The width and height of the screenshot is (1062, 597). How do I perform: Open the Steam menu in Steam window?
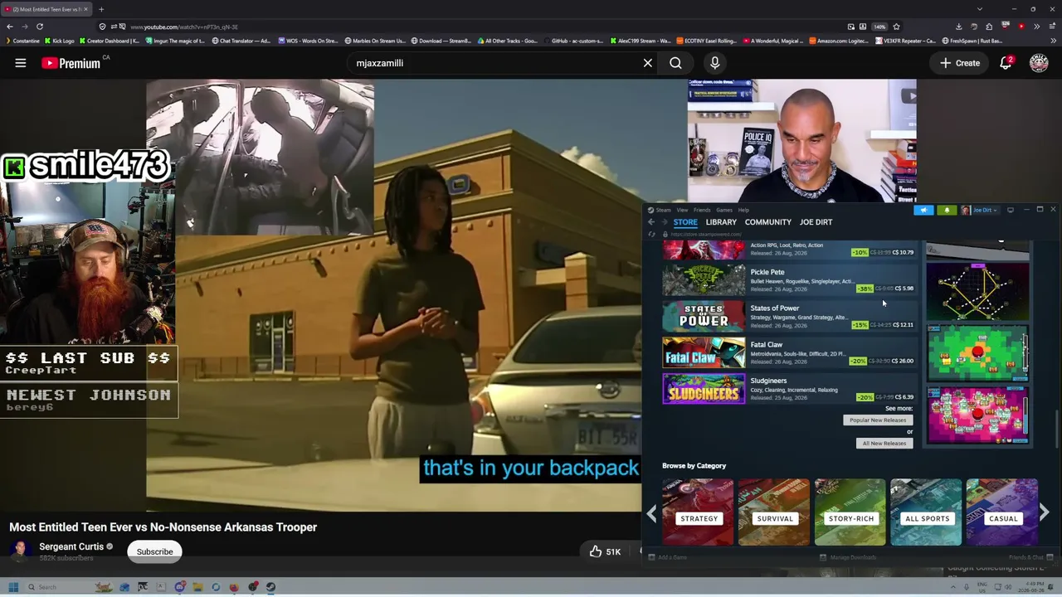coord(662,210)
